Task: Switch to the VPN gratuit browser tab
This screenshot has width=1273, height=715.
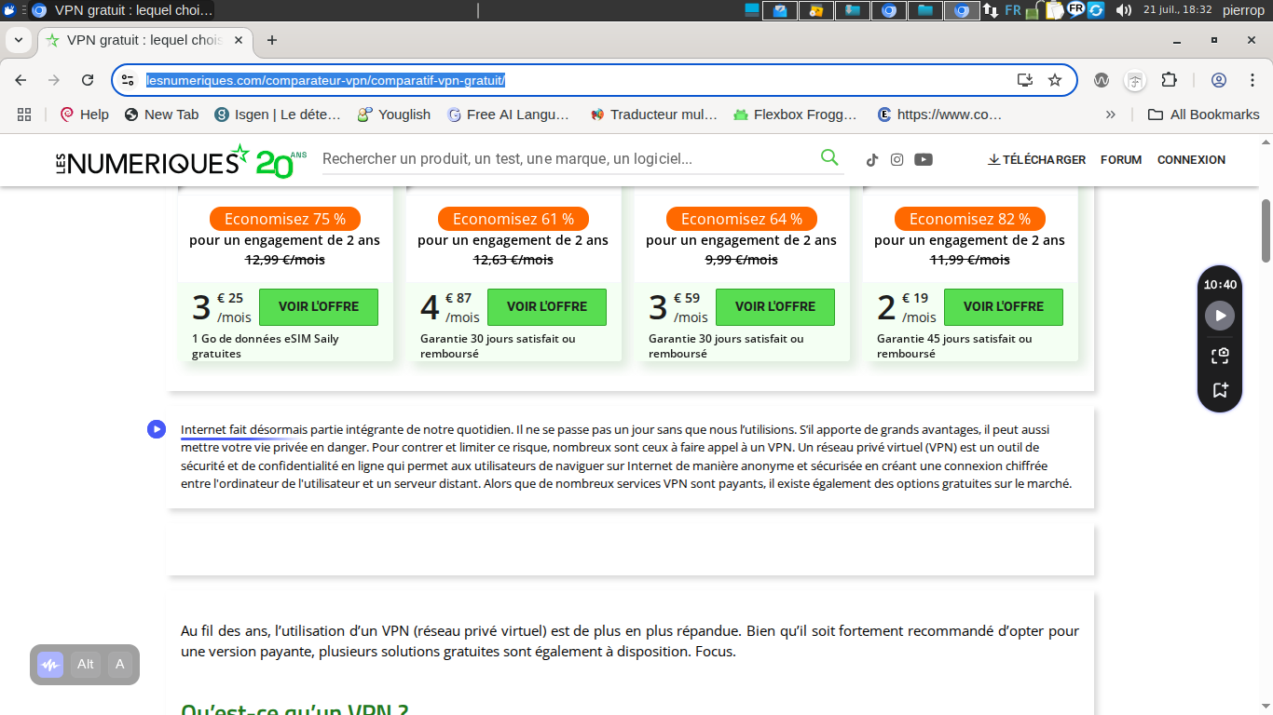Action: [x=144, y=40]
